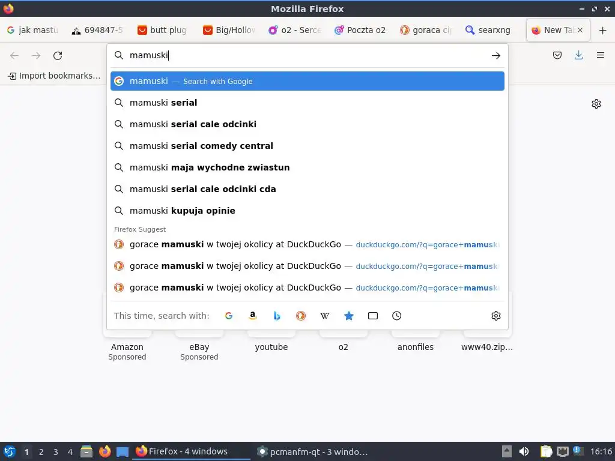Open the network tray icon
The image size is (615, 461).
[562, 451]
